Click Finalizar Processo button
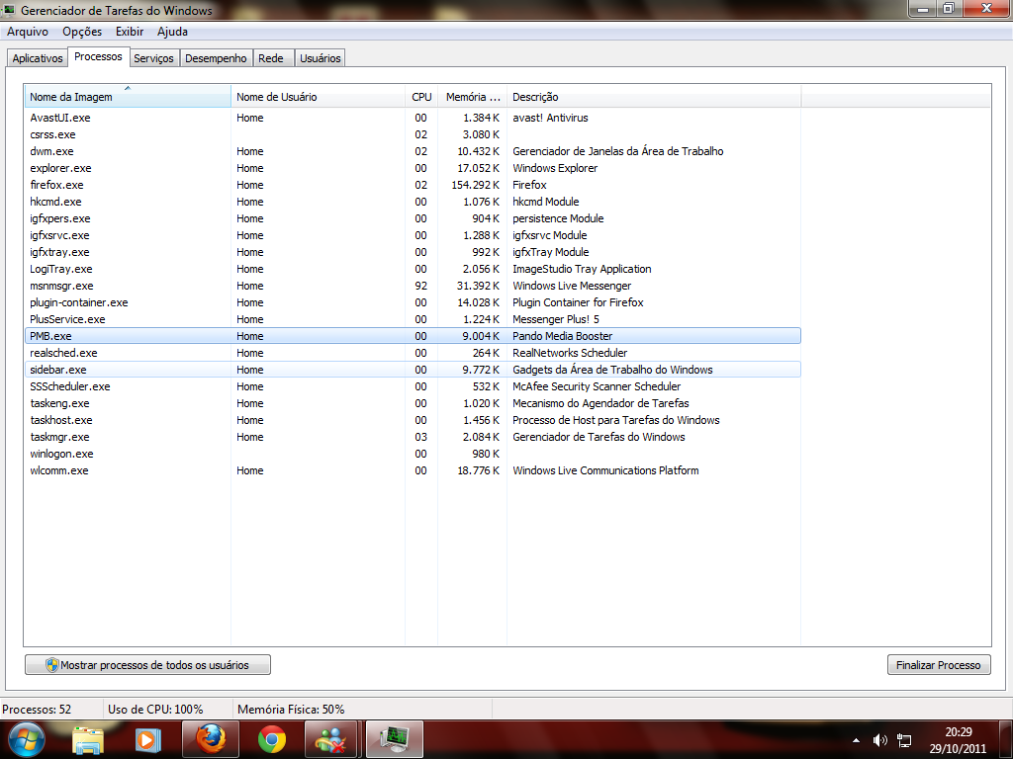 click(938, 665)
